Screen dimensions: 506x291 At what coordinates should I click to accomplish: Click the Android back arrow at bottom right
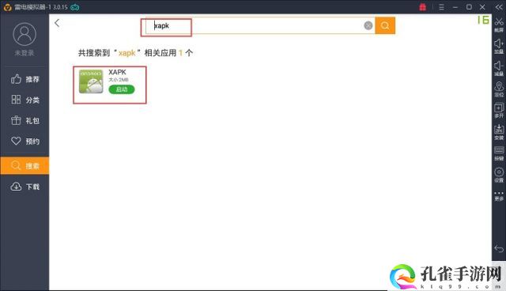[499, 248]
